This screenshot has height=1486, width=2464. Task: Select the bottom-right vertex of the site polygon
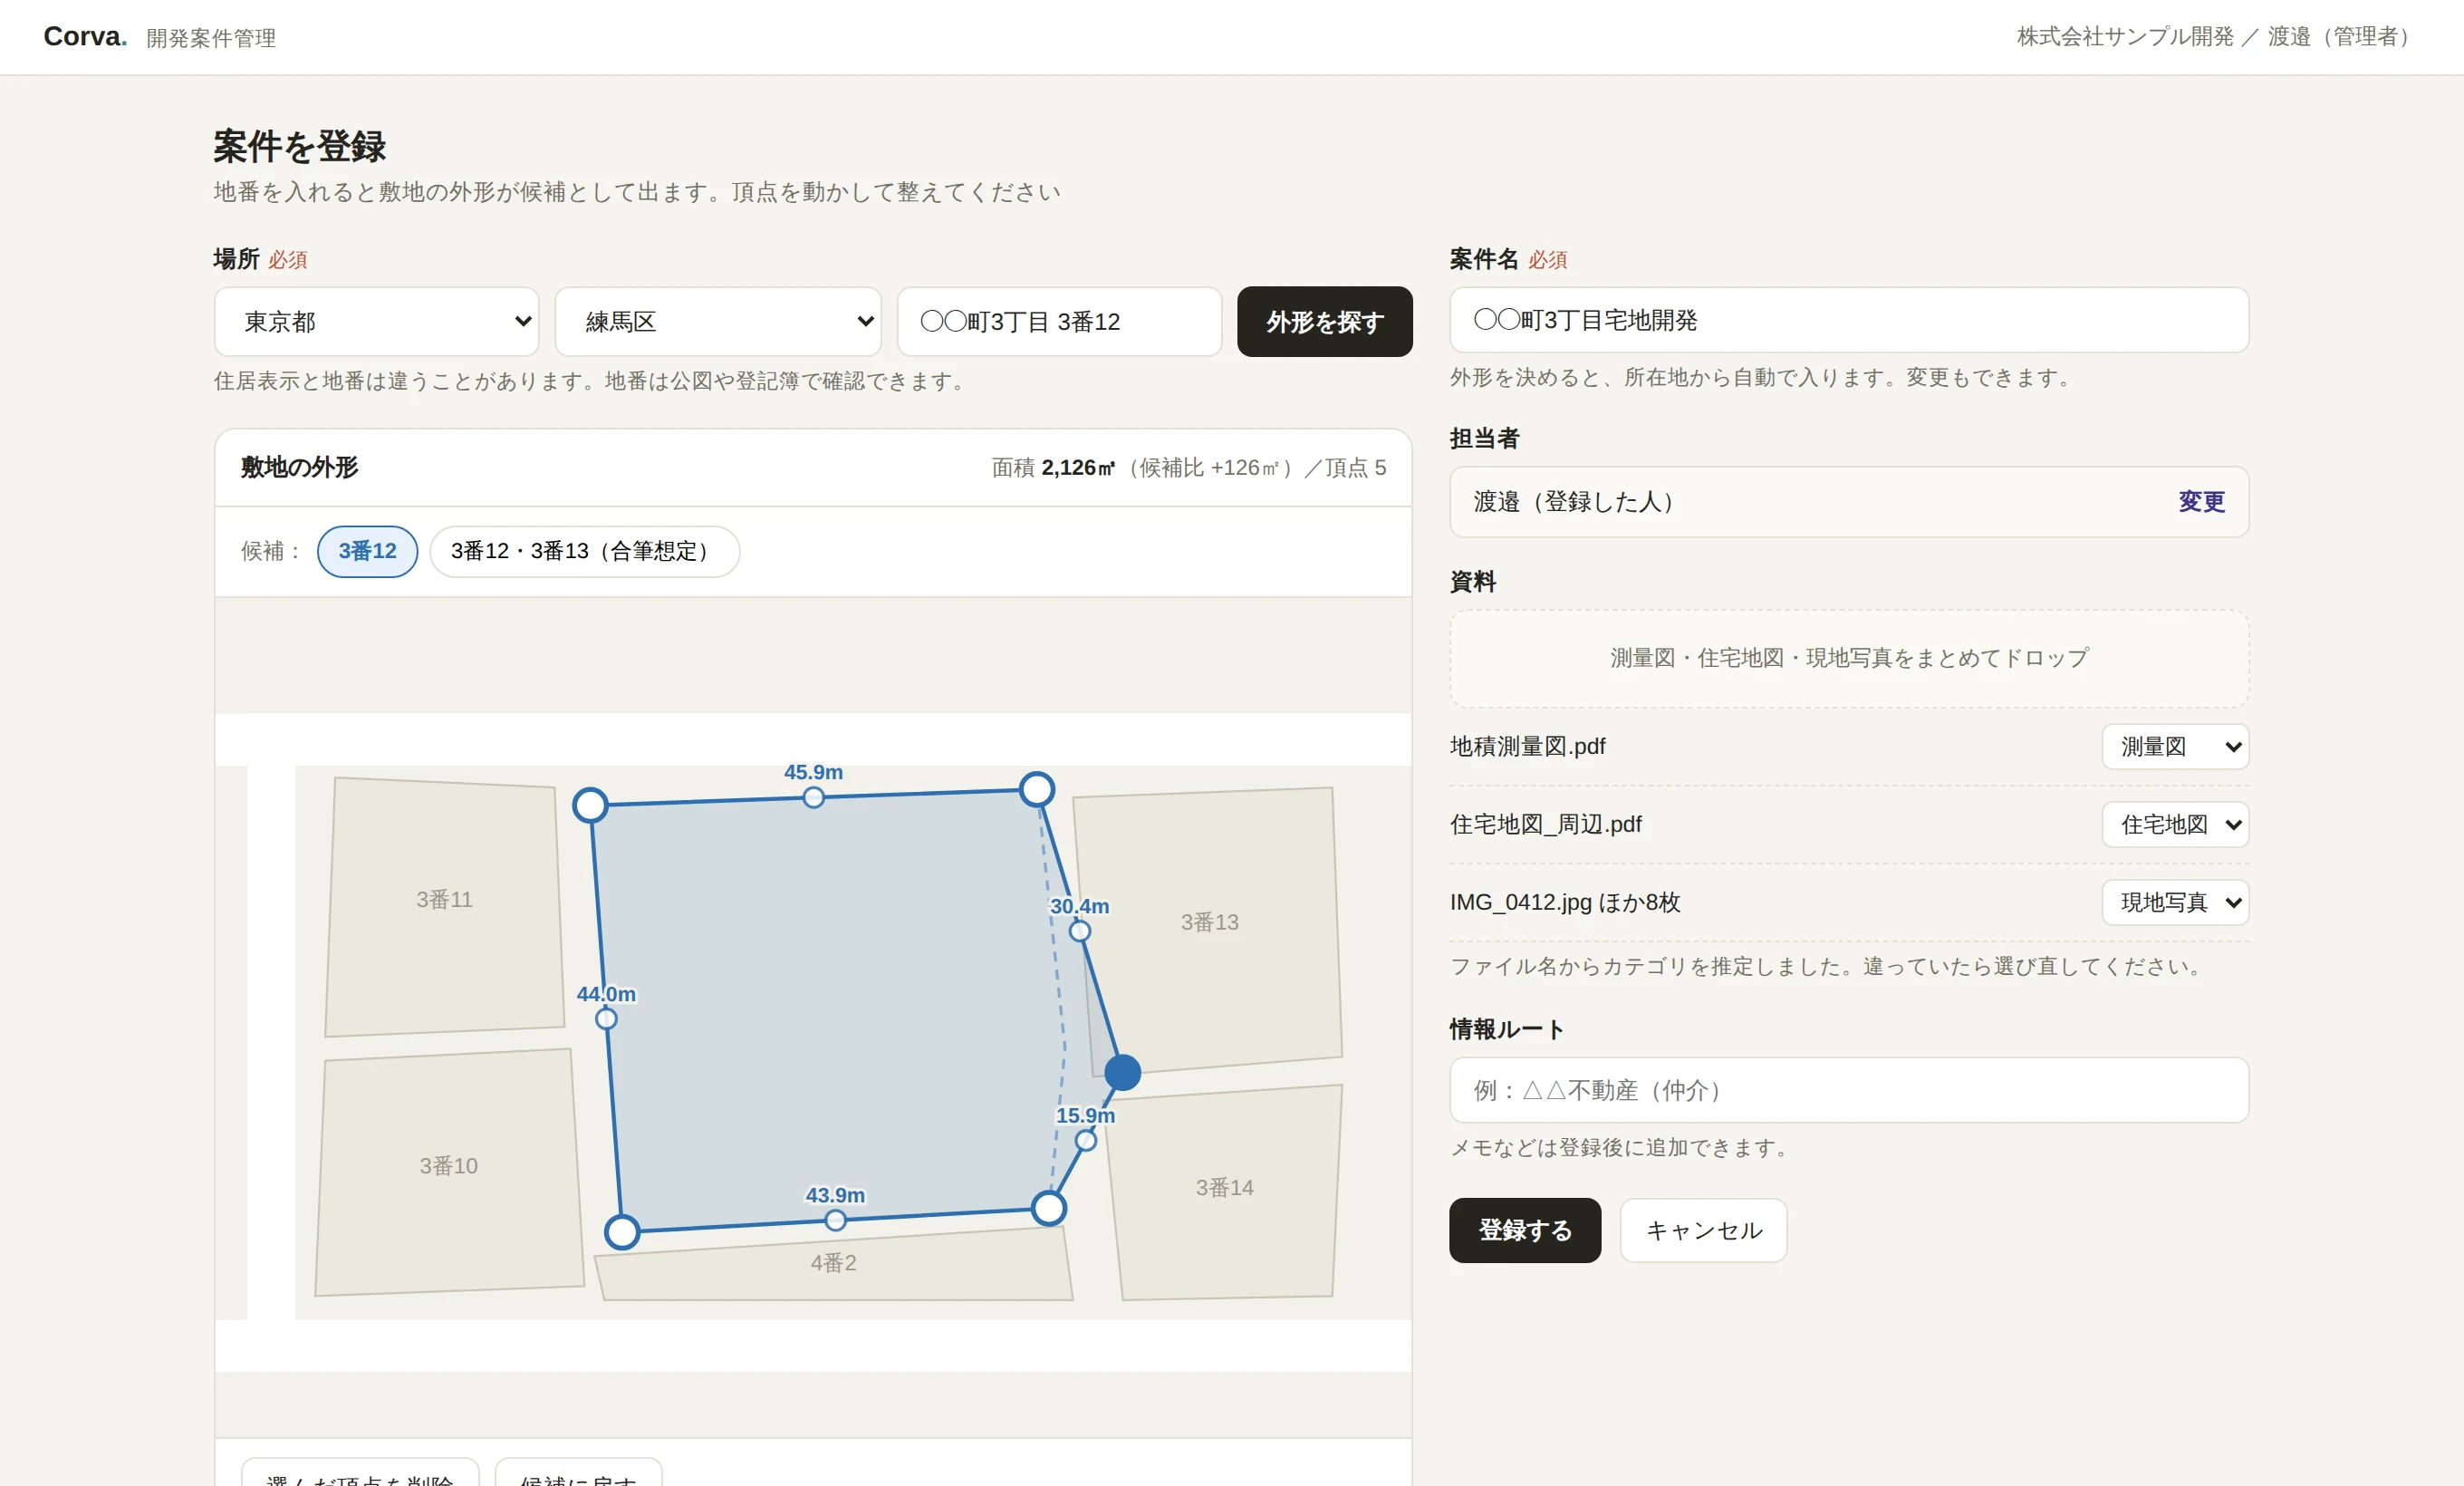(x=1048, y=1208)
